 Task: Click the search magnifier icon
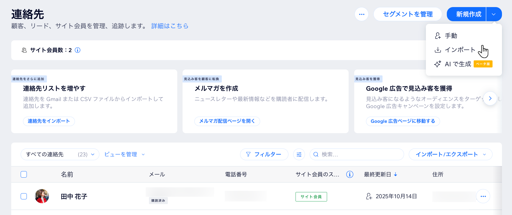coord(316,154)
